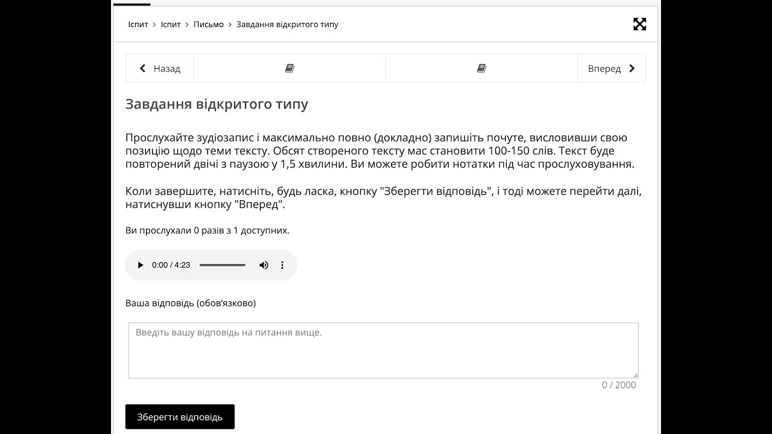Click the left chevron beside Назад
Viewport: 772px width, 434px height.
click(143, 69)
